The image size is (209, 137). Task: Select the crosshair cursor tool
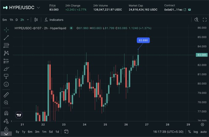coord(6,30)
